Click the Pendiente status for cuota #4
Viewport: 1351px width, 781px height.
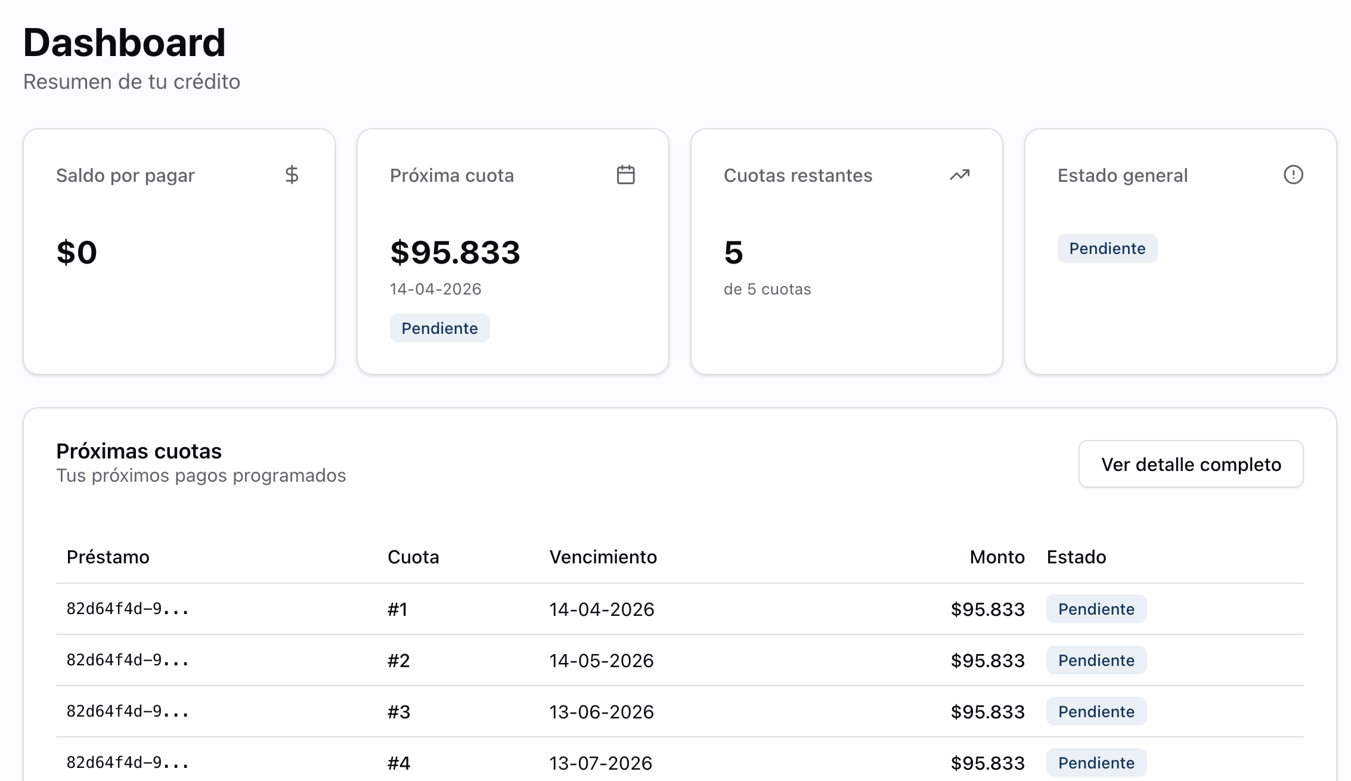click(1096, 763)
